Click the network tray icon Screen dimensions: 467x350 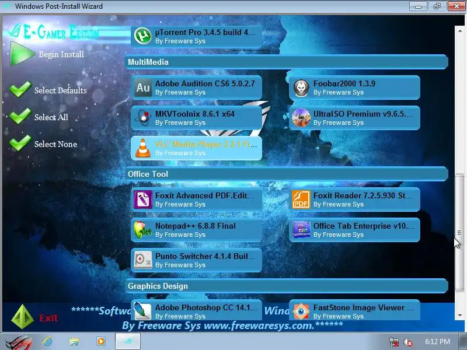[x=393, y=342]
